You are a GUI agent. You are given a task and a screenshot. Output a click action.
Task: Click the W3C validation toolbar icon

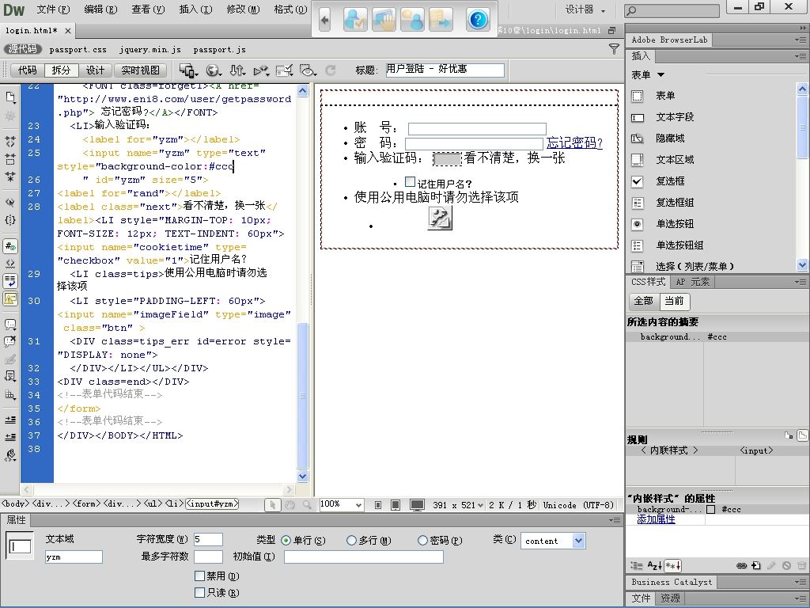click(261, 70)
